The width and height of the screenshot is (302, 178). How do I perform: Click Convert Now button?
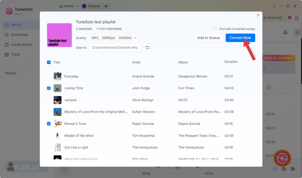pyautogui.click(x=240, y=38)
